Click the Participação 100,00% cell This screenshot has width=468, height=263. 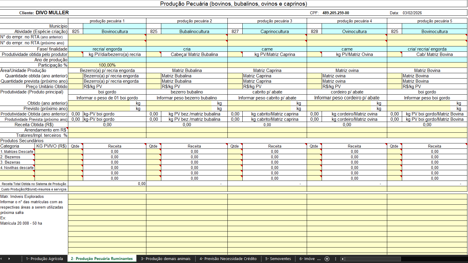[107, 65]
